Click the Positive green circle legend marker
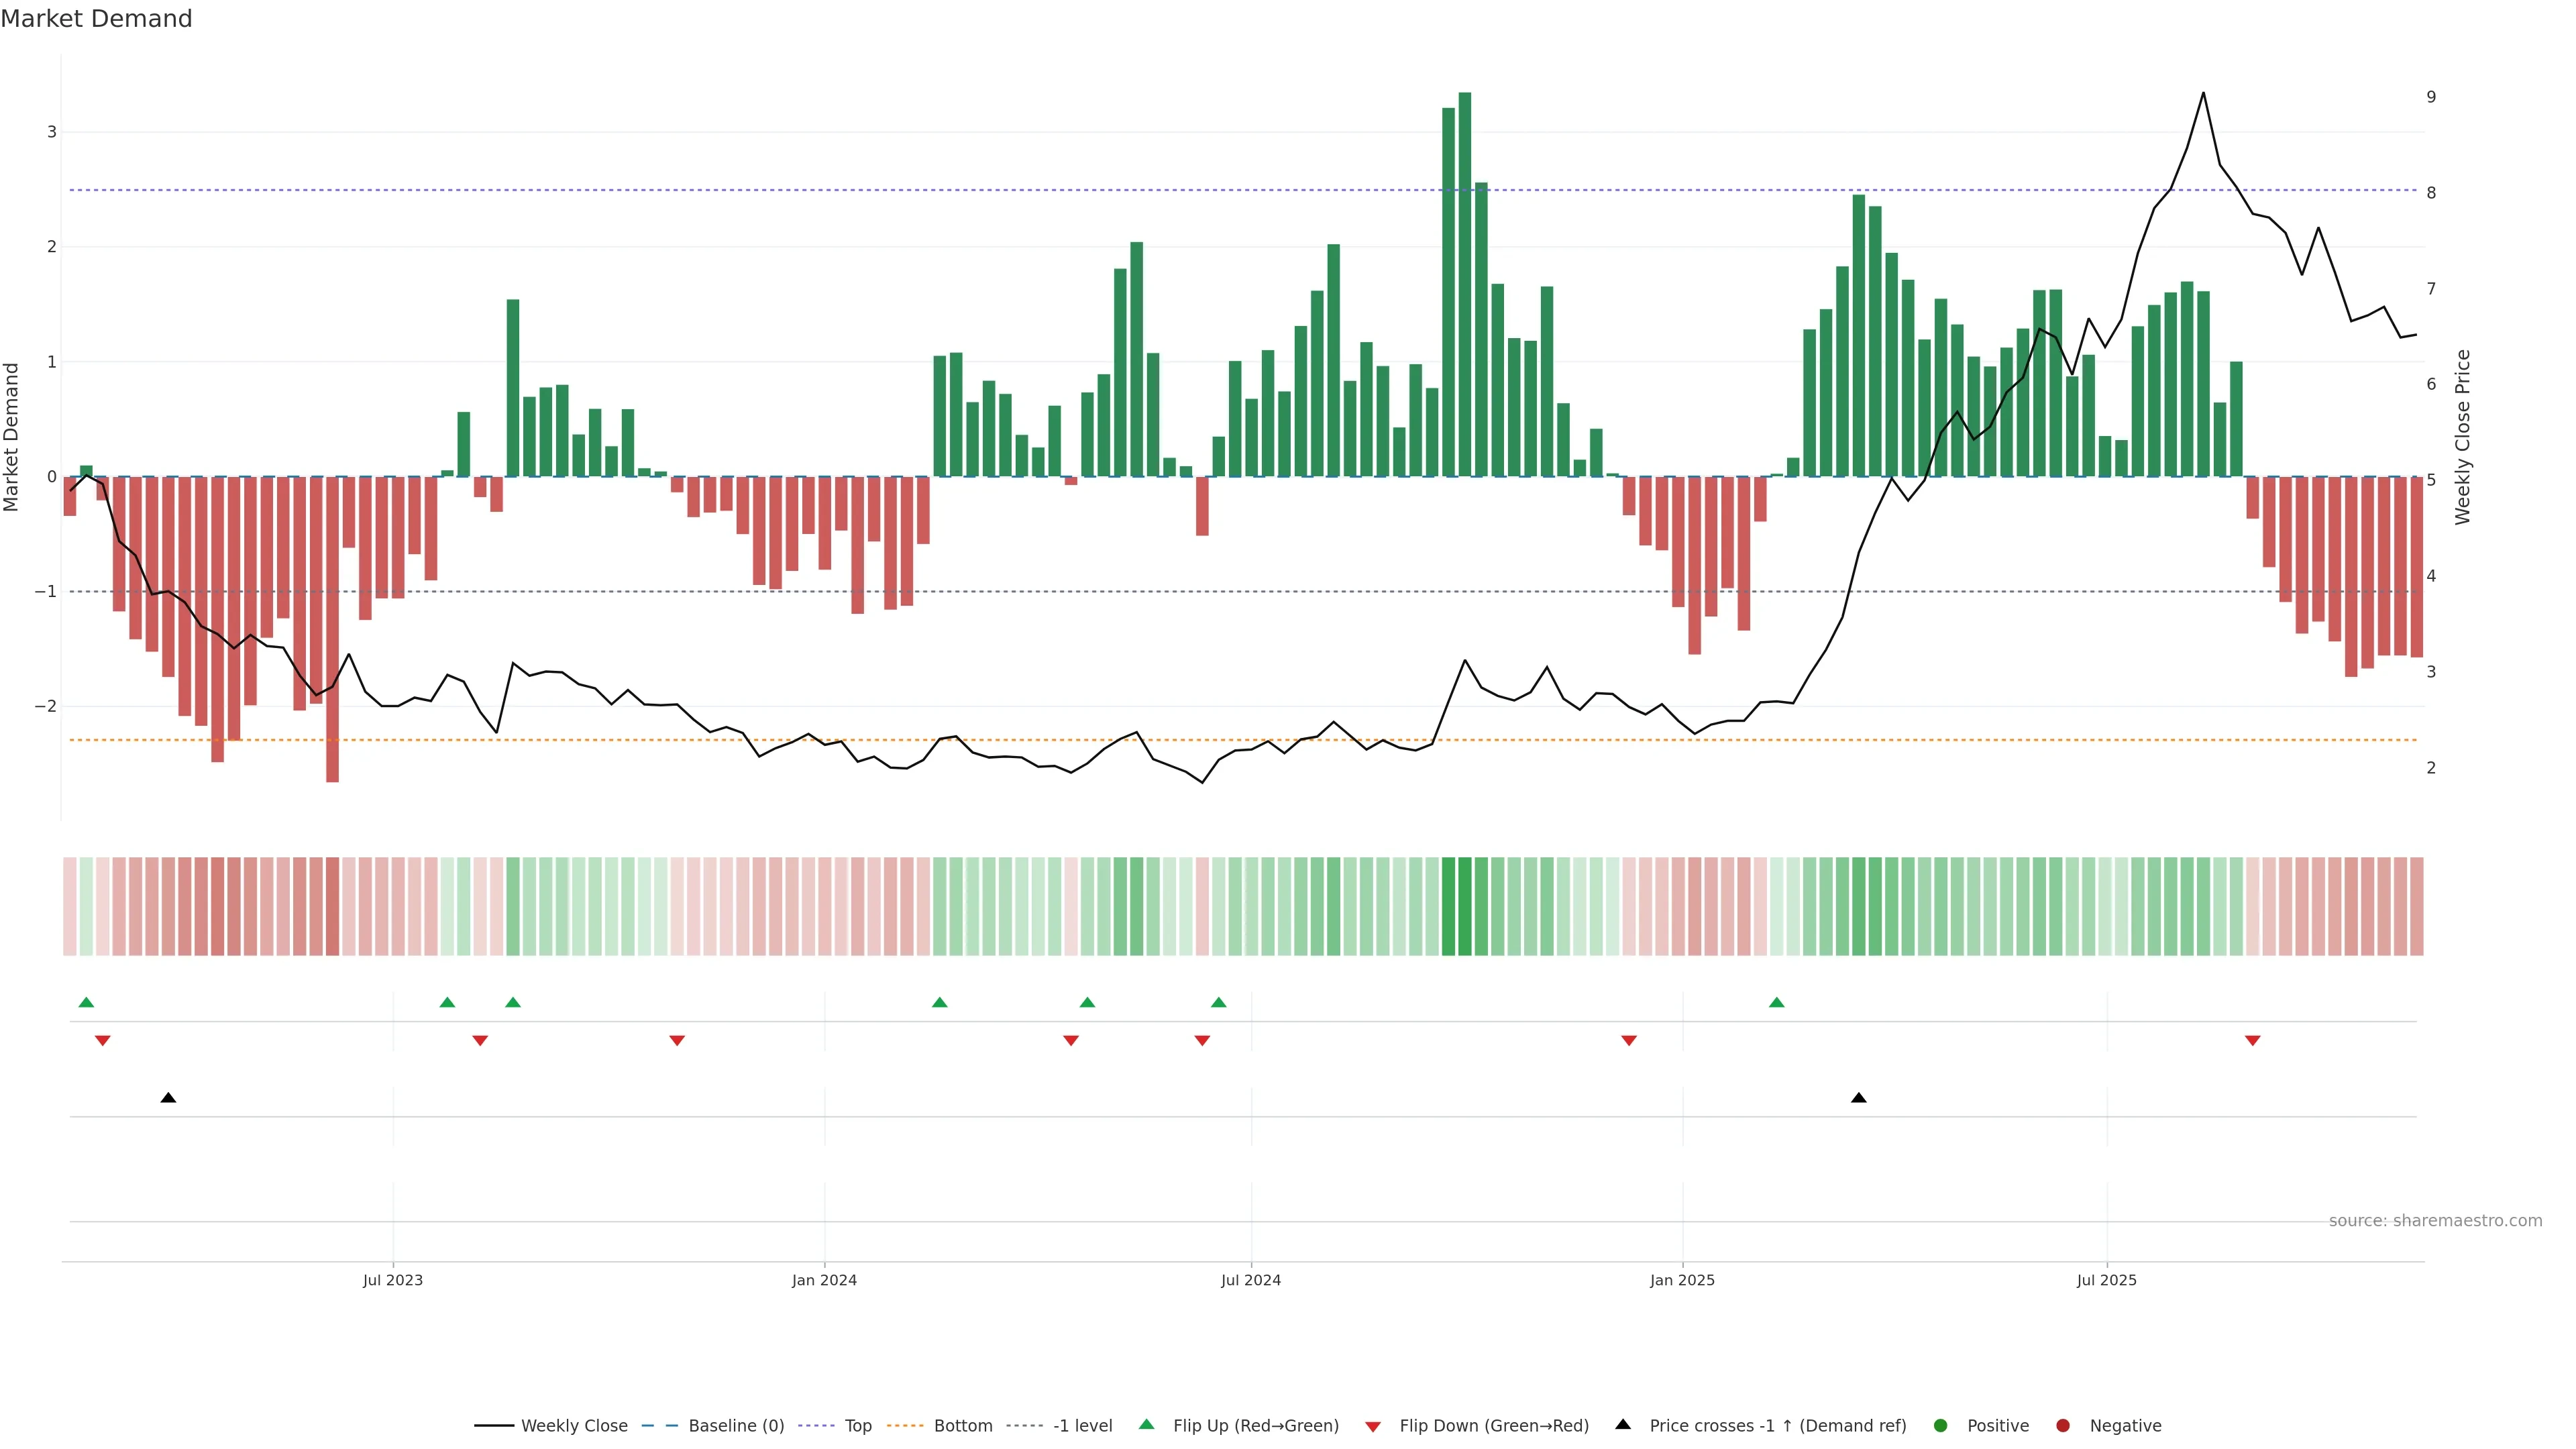Image resolution: width=2576 pixels, height=1449 pixels. click(1941, 1425)
